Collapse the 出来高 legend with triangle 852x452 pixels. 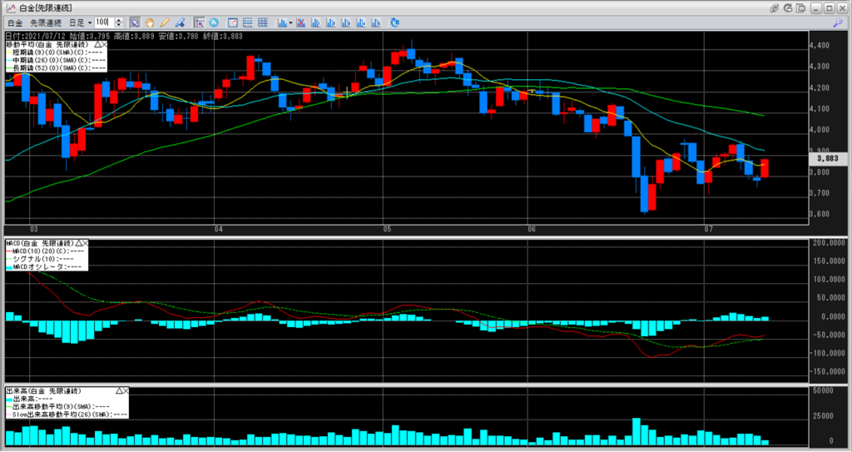point(119,390)
